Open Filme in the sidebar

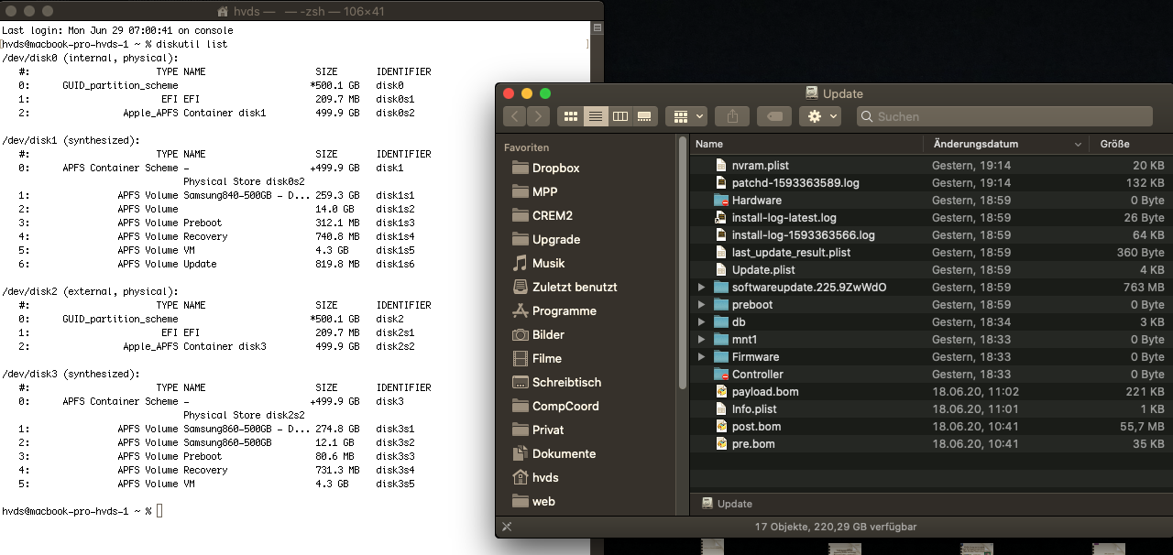pyautogui.click(x=545, y=358)
